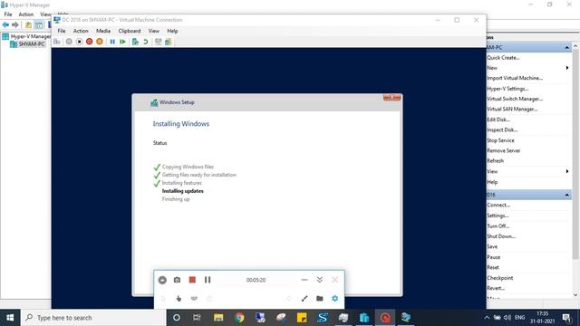Click the recorder pen annotation icon
The height and width of the screenshot is (326, 580).
(x=304, y=298)
